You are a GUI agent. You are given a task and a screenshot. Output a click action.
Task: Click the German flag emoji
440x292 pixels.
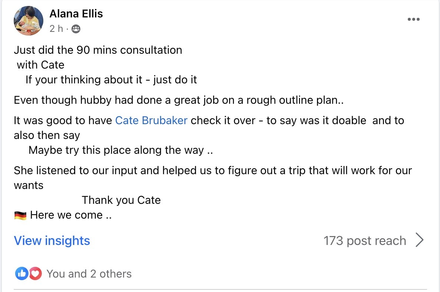[20, 215]
